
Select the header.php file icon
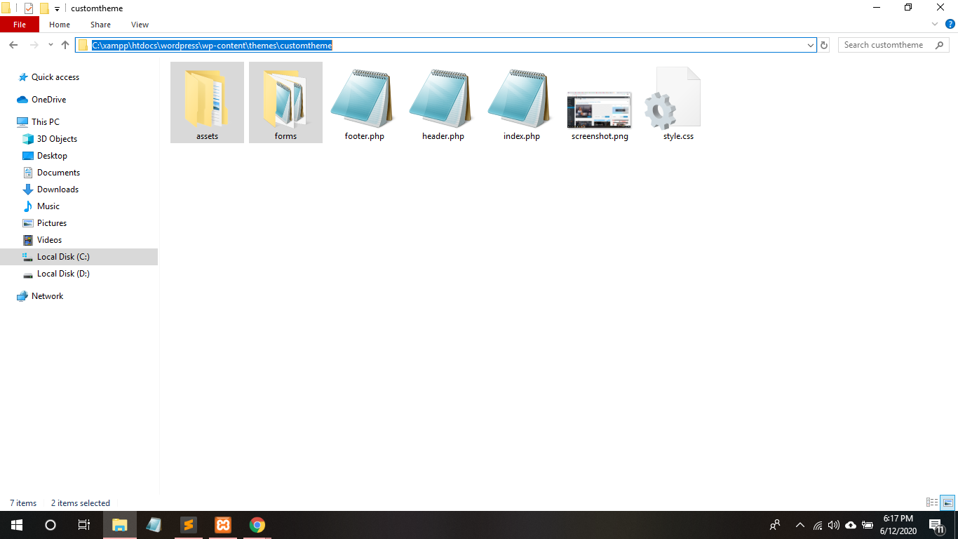(443, 98)
